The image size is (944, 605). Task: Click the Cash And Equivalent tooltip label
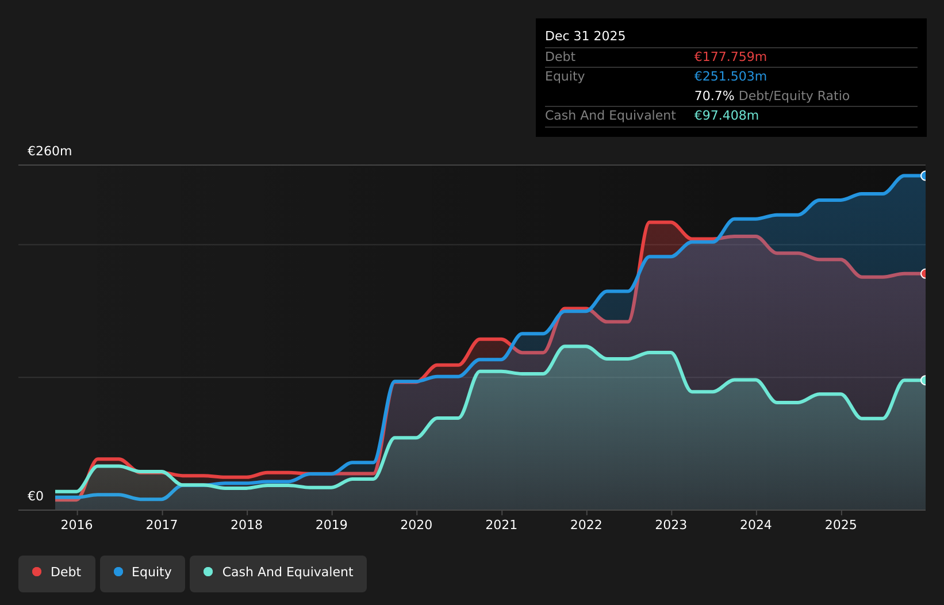(611, 116)
